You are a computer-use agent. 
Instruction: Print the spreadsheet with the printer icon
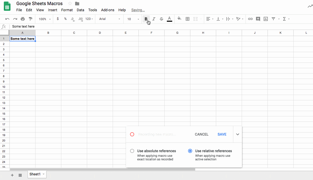pos(23,19)
